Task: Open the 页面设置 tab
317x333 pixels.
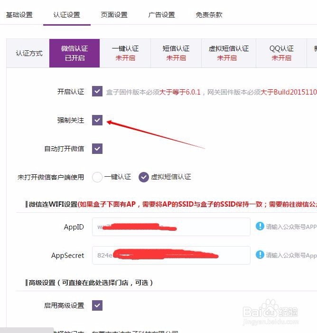Action: pos(114,15)
